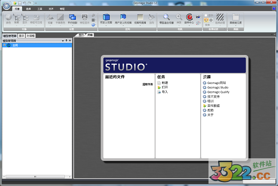The height and width of the screenshot is (186, 278).
Task: Click the 平行投影 parallel projection icon
Action: pyautogui.click(x=72, y=18)
